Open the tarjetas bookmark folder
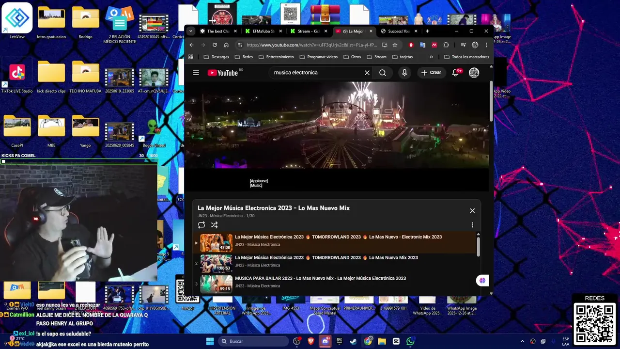 pos(403,57)
